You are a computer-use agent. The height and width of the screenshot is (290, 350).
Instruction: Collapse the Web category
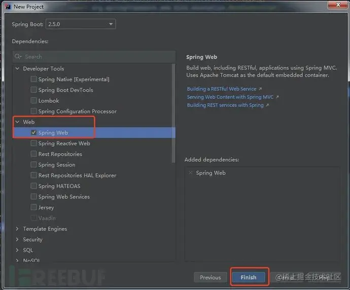click(17, 122)
